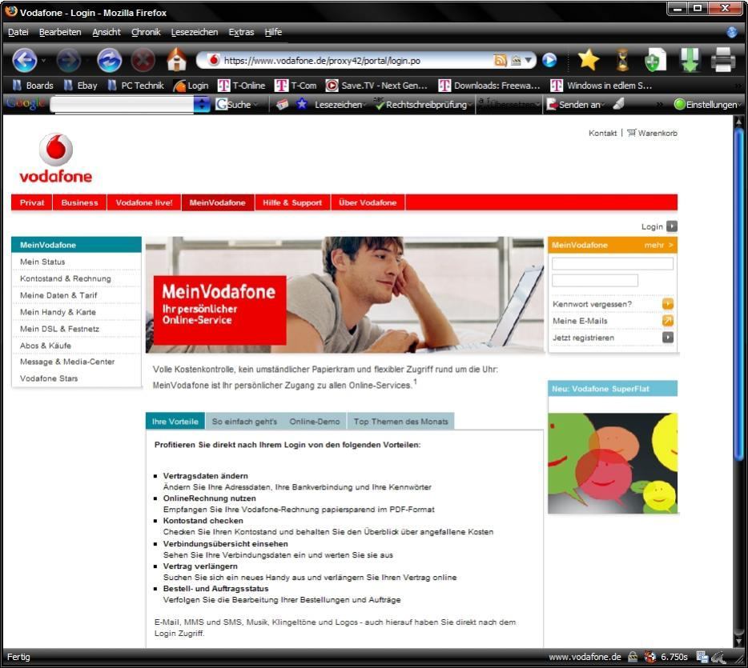
Task: Click the first username field in the MeinVodafone box
Action: coord(613,263)
